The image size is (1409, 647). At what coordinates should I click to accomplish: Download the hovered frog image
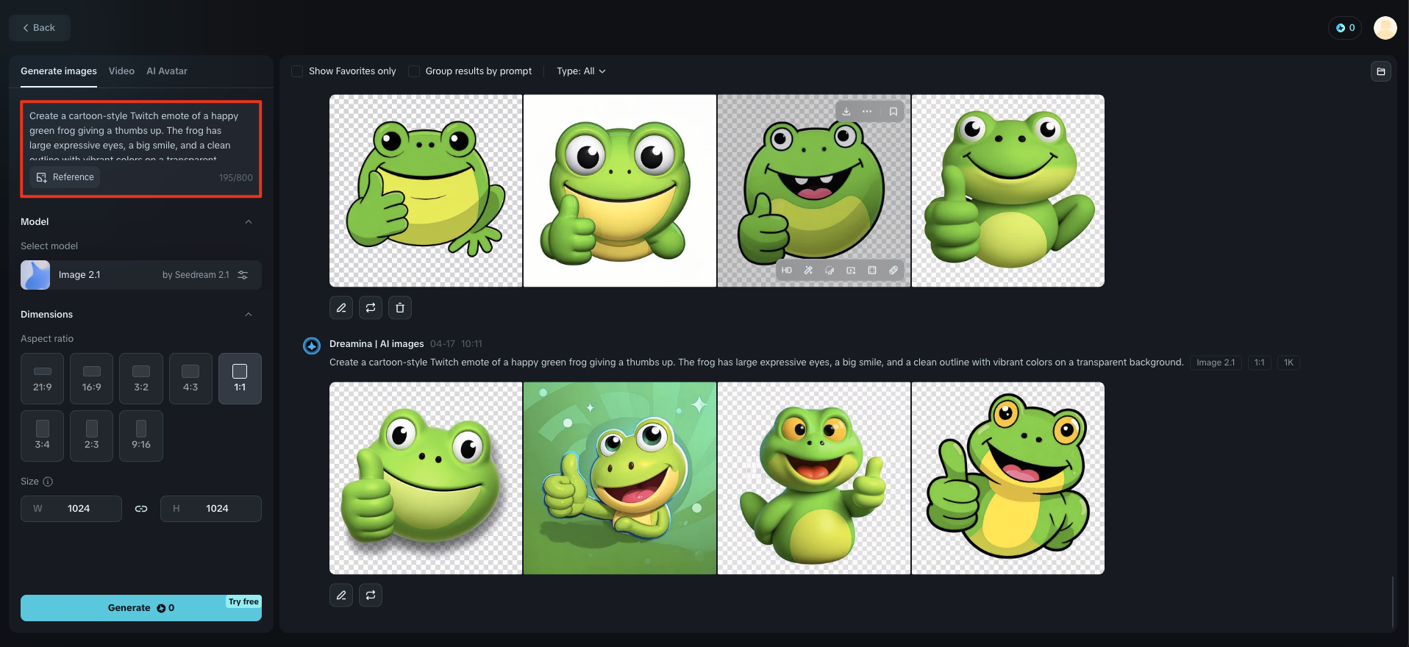coord(846,112)
